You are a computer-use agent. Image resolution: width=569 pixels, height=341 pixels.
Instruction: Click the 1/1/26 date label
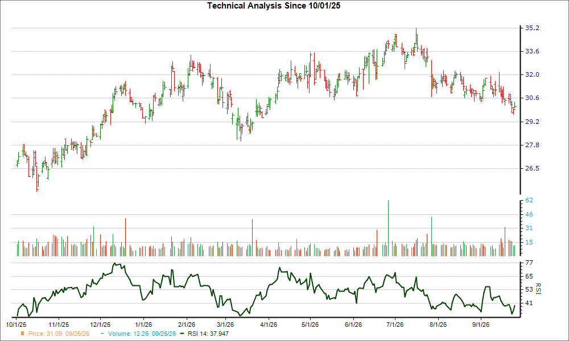coord(143,325)
